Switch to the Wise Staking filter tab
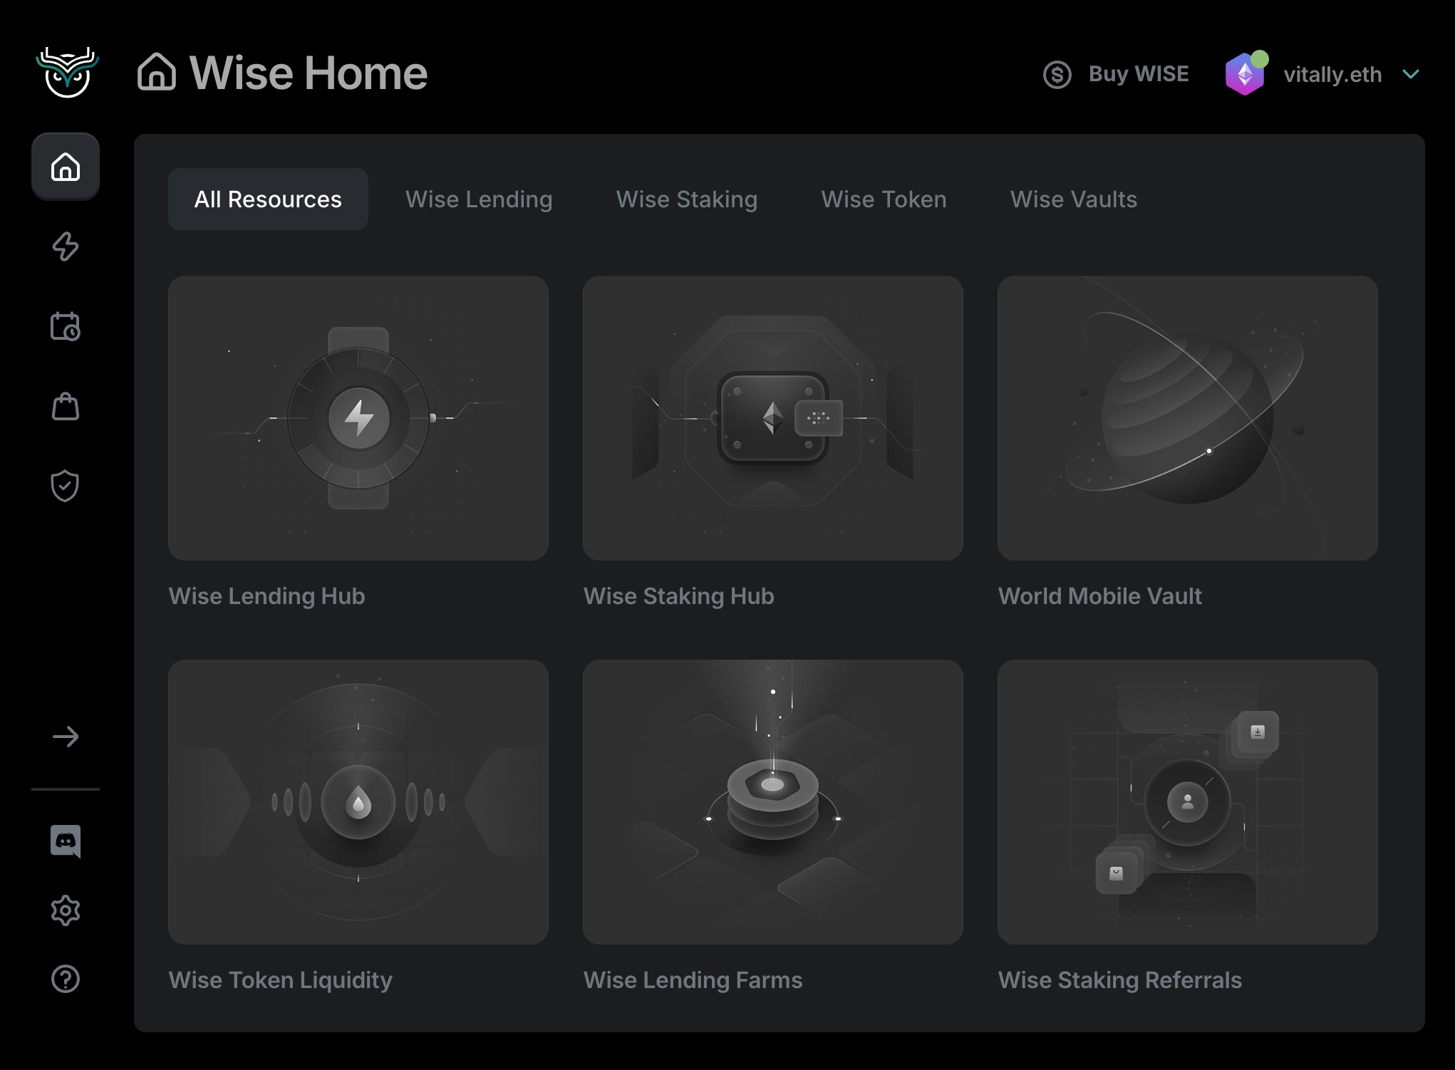This screenshot has width=1455, height=1070. [x=686, y=199]
